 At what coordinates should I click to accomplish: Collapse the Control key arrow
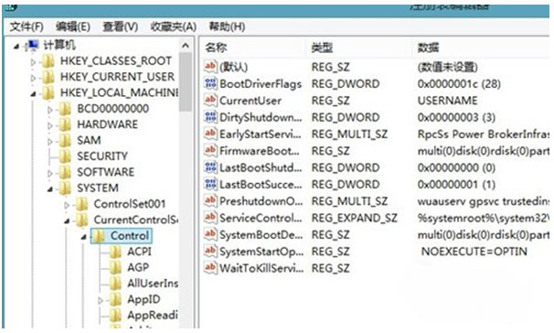coord(84,237)
